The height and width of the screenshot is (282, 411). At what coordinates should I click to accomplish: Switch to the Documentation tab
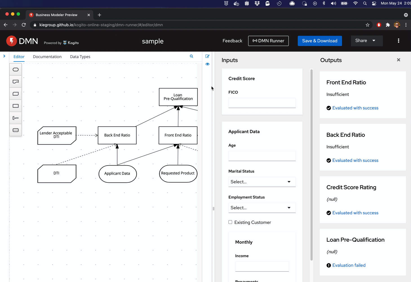click(47, 57)
